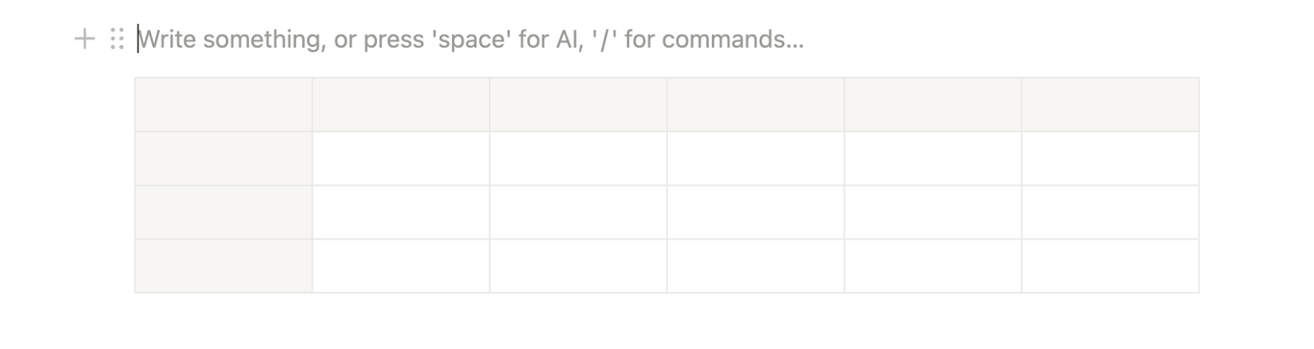Viewport: 1314px width, 349px height.
Task: Select header row cell in second column
Action: pos(400,105)
